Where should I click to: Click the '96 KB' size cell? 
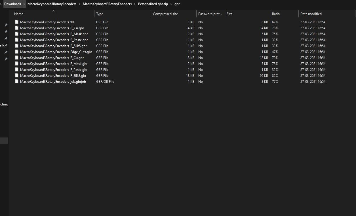click(x=264, y=75)
